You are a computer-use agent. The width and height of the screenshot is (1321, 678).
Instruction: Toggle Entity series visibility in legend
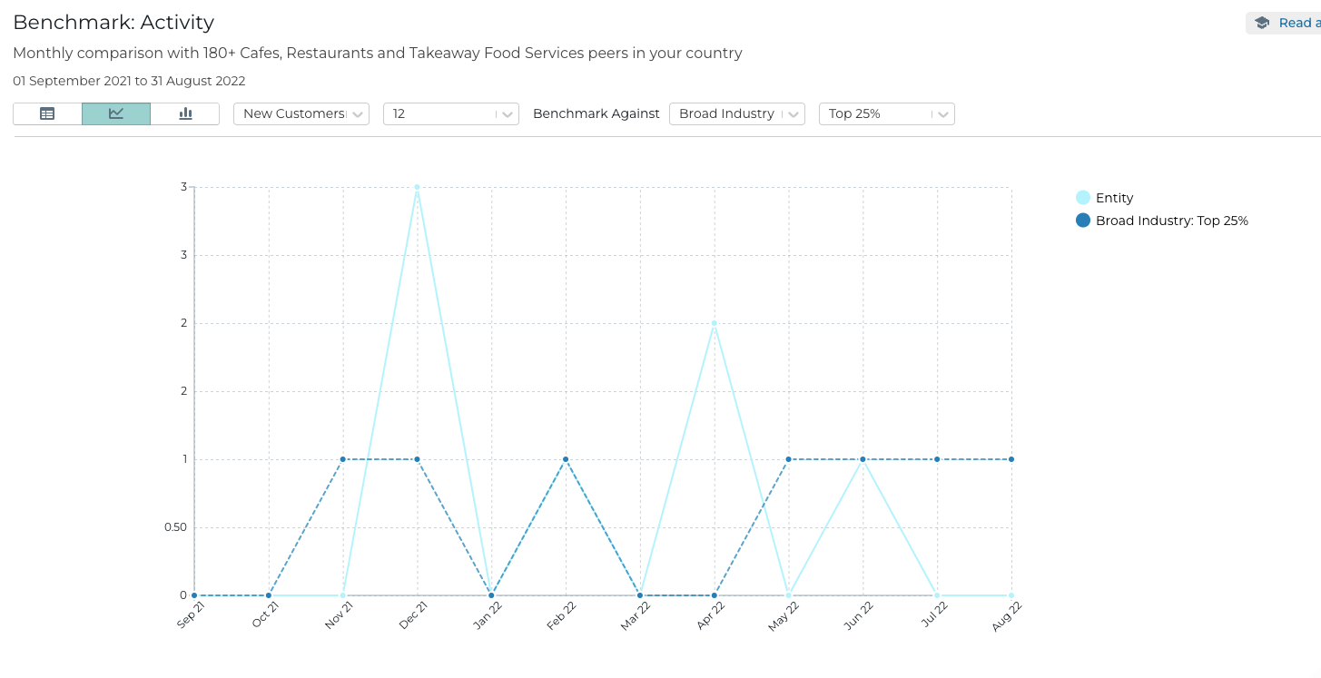coord(1114,198)
